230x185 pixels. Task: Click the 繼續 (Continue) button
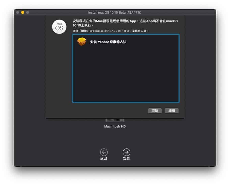pos(172,111)
